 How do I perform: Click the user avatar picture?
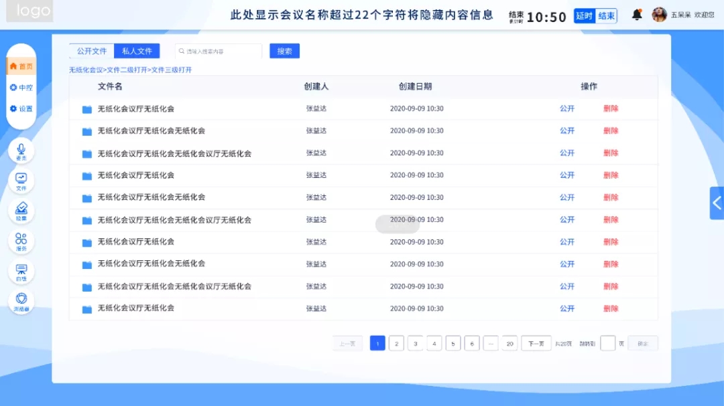point(659,15)
